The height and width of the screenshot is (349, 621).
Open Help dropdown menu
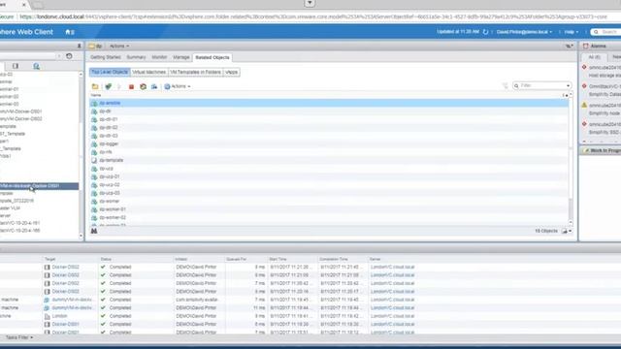click(x=572, y=32)
